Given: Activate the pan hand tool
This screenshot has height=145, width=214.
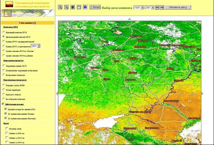Looking at the screenshot, I should [x=78, y=7].
